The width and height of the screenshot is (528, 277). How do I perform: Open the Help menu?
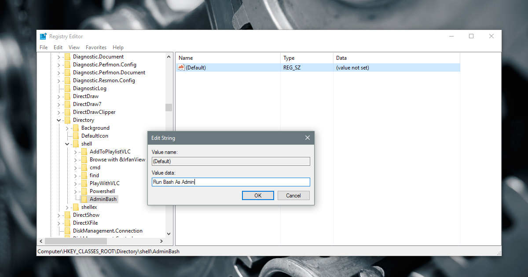click(x=118, y=47)
